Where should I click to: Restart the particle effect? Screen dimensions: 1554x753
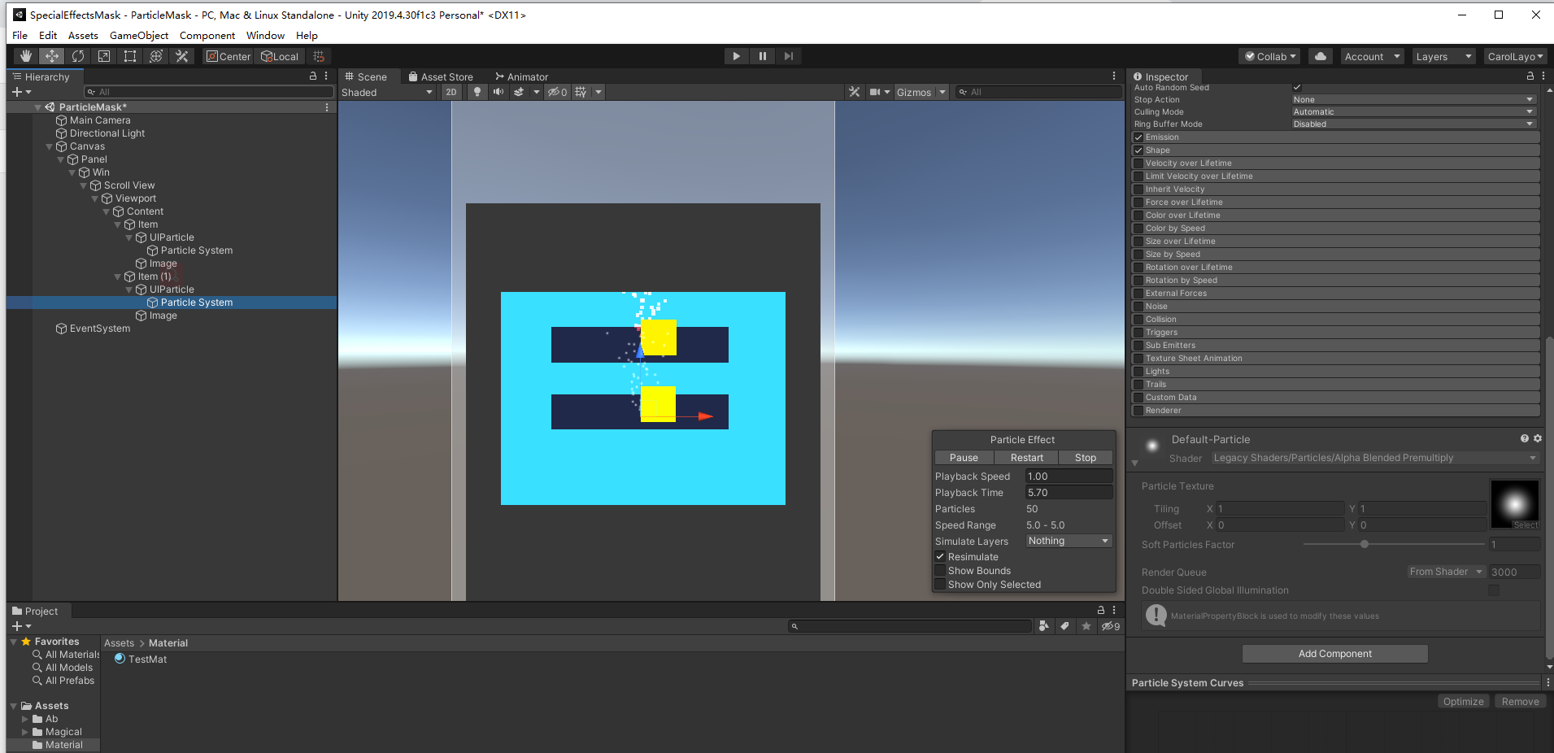tap(1026, 458)
